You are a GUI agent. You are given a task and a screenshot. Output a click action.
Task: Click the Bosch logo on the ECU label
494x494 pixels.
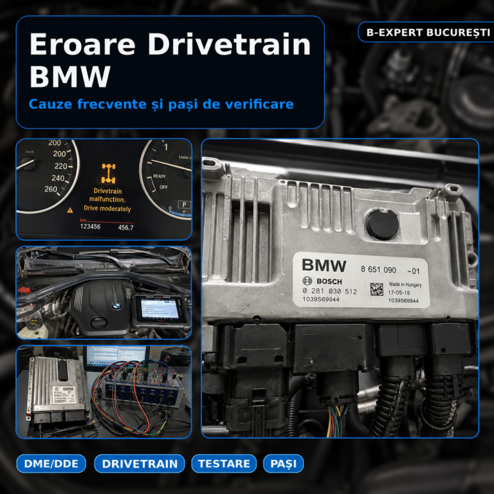tap(322, 281)
